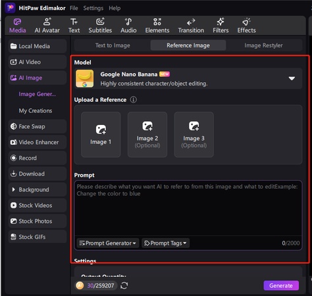This screenshot has width=312, height=296.
Task: Expand the Model dropdown arrow
Action: pyautogui.click(x=292, y=78)
